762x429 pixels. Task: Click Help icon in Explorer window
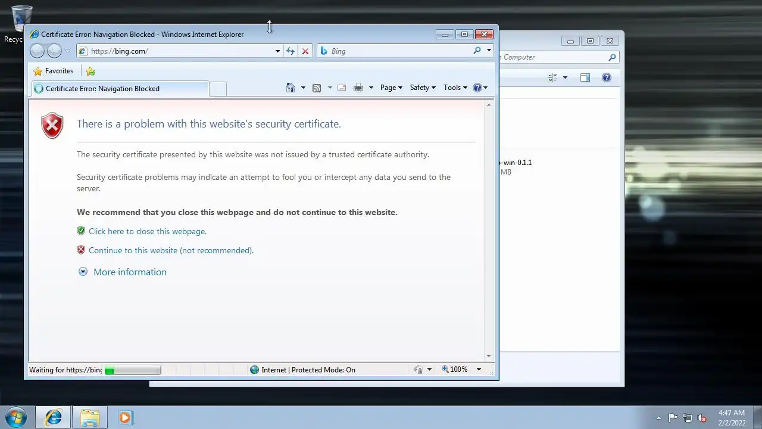[x=607, y=77]
